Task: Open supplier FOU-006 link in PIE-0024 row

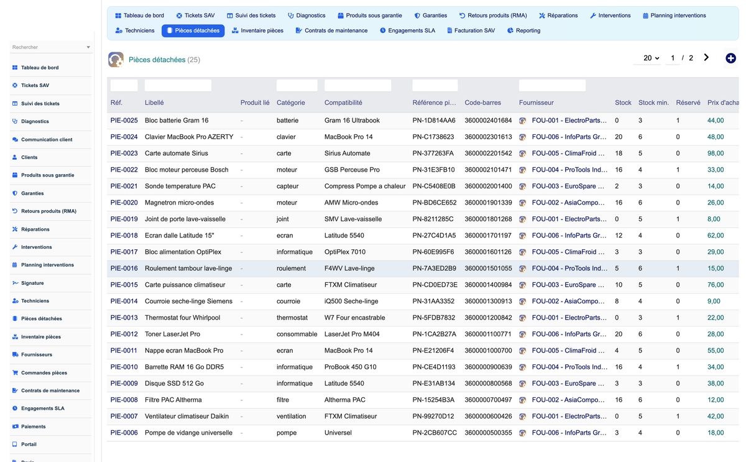Action: (x=569, y=137)
